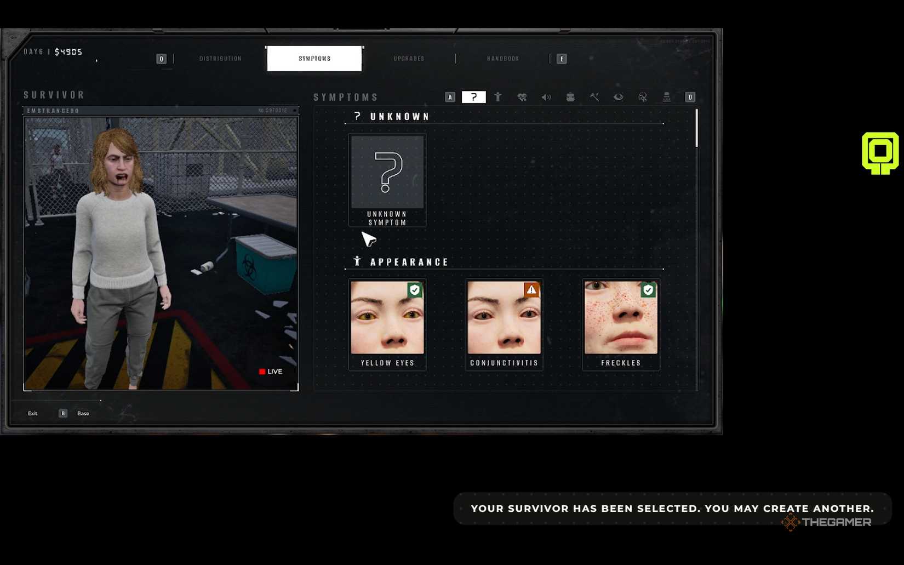The width and height of the screenshot is (904, 565).
Task: Toggle the green checkmark on Yellow Eyes
Action: (x=414, y=290)
